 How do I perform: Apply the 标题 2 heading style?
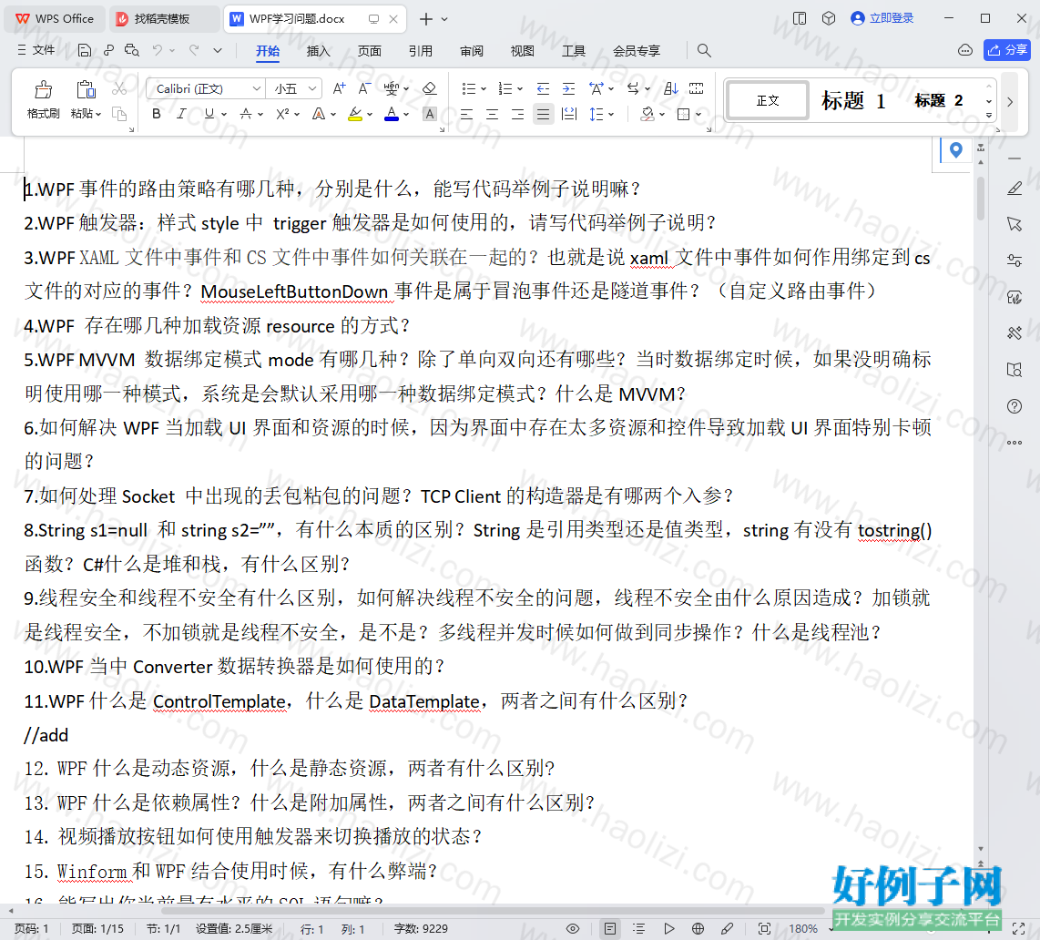click(x=939, y=101)
